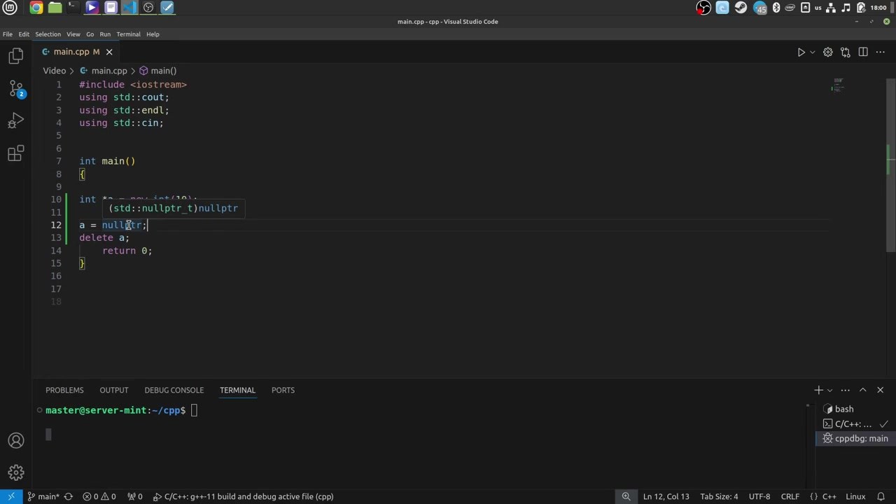Toggle CRLF end of line setting

(790, 496)
